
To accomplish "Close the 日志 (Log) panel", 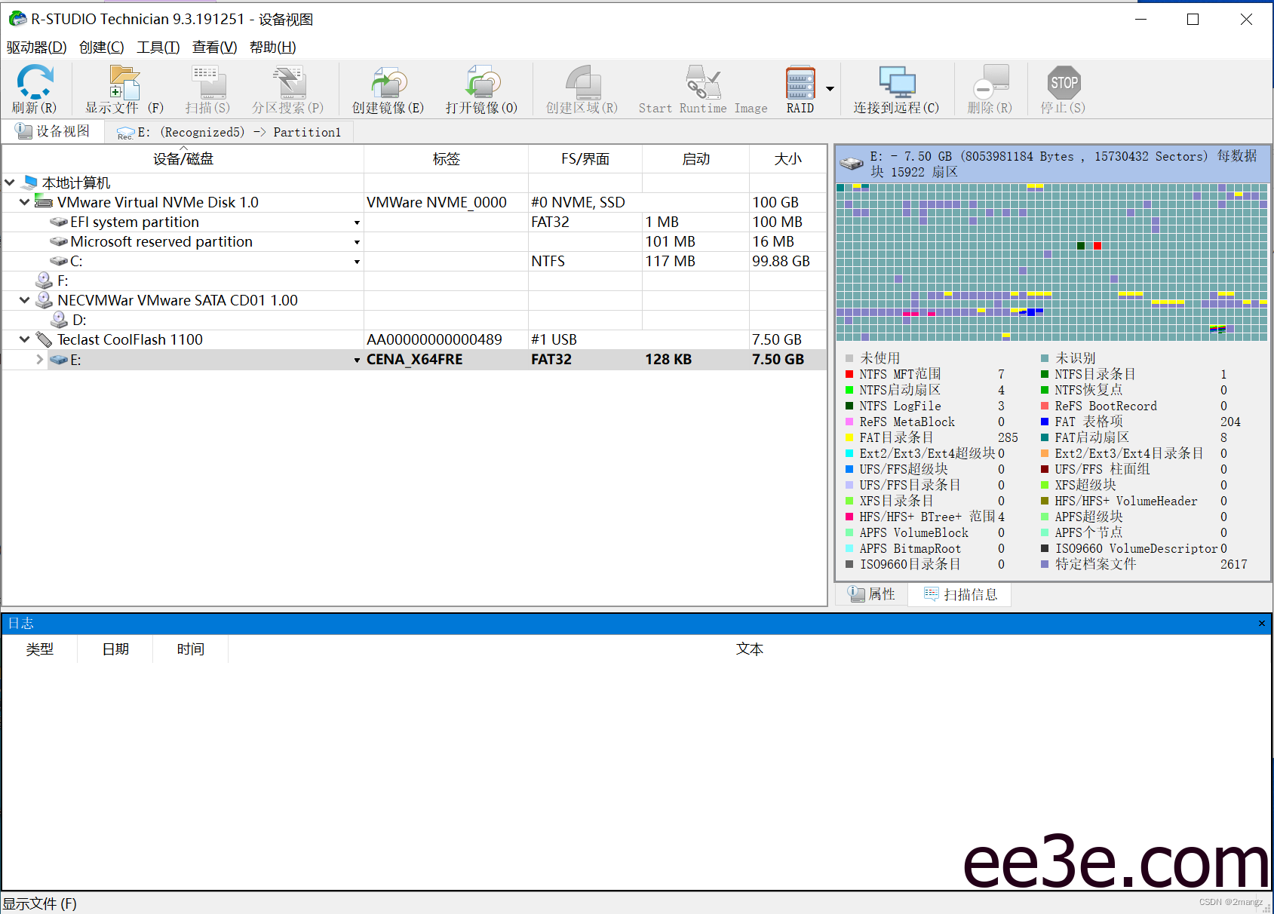I will coord(1261,623).
